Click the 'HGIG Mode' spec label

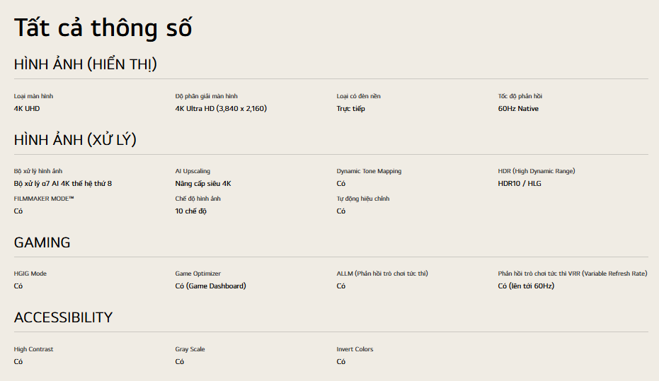[30, 274]
